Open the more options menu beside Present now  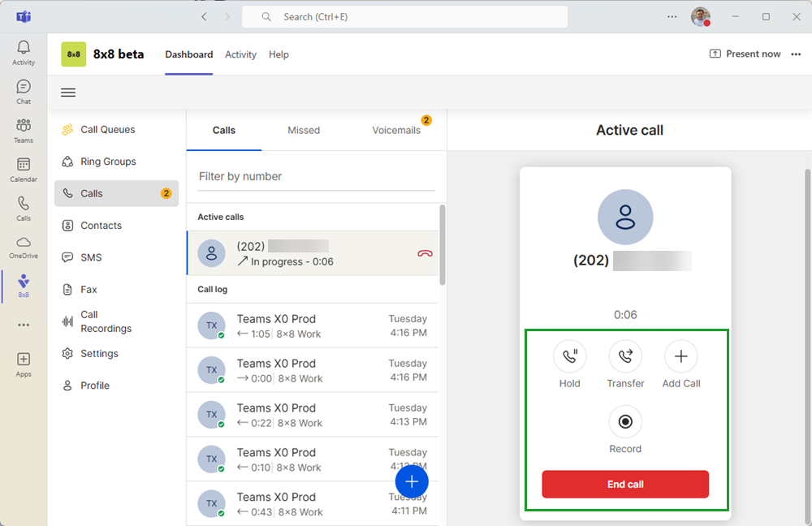coord(796,54)
